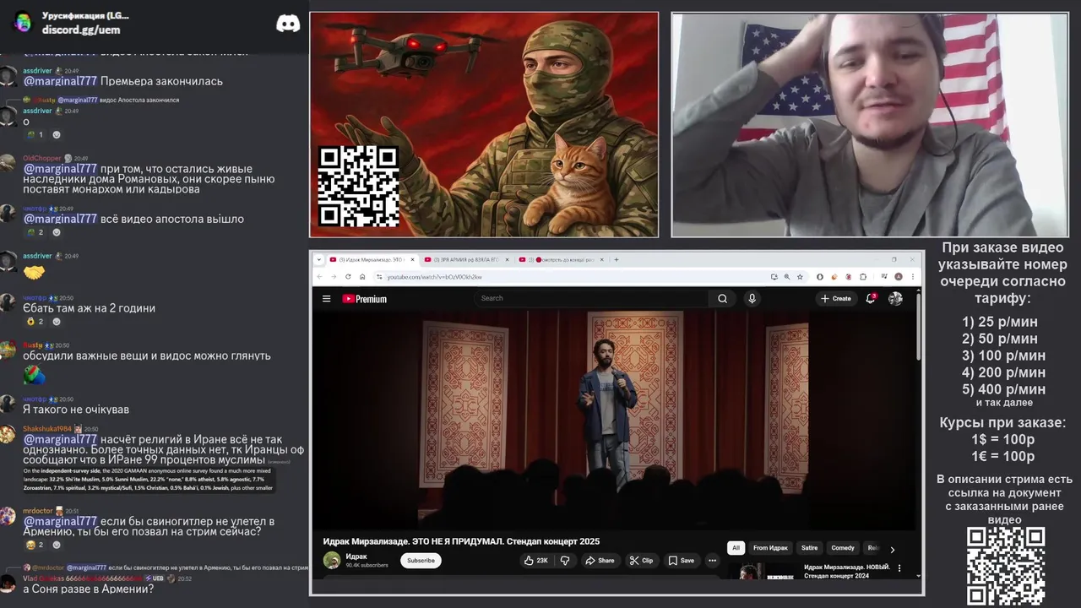Image resolution: width=1081 pixels, height=608 pixels.
Task: Select the Comedy filter chip
Action: point(843,548)
